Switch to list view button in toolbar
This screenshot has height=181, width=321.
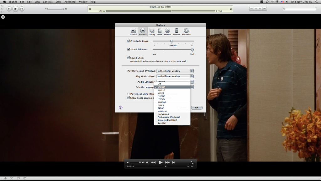click(251, 9)
